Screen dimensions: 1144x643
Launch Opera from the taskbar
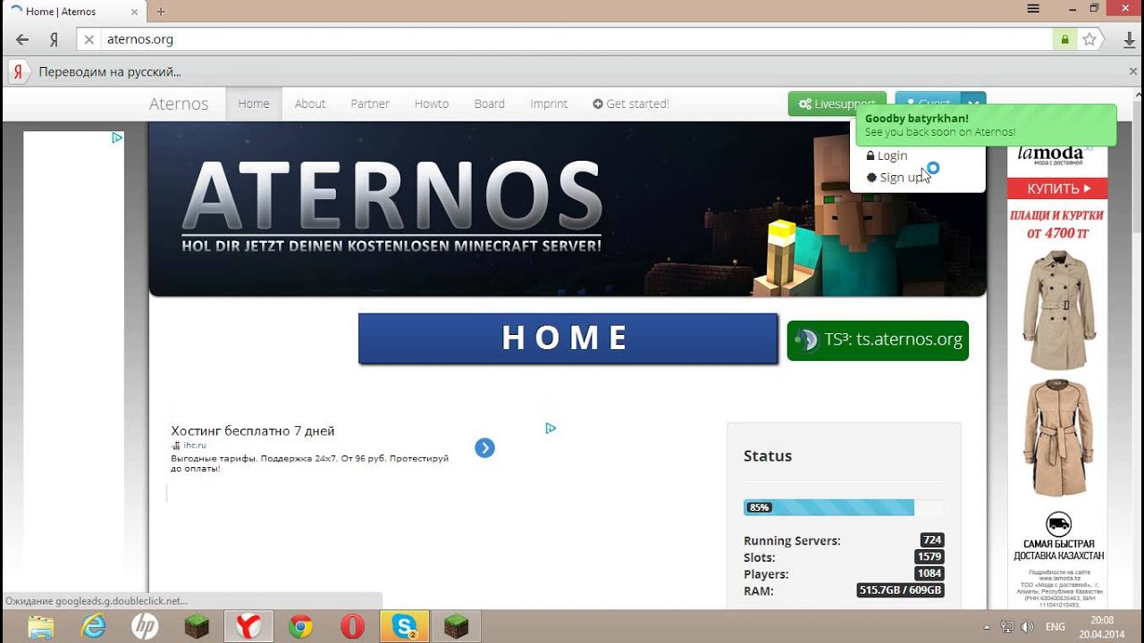tap(352, 627)
